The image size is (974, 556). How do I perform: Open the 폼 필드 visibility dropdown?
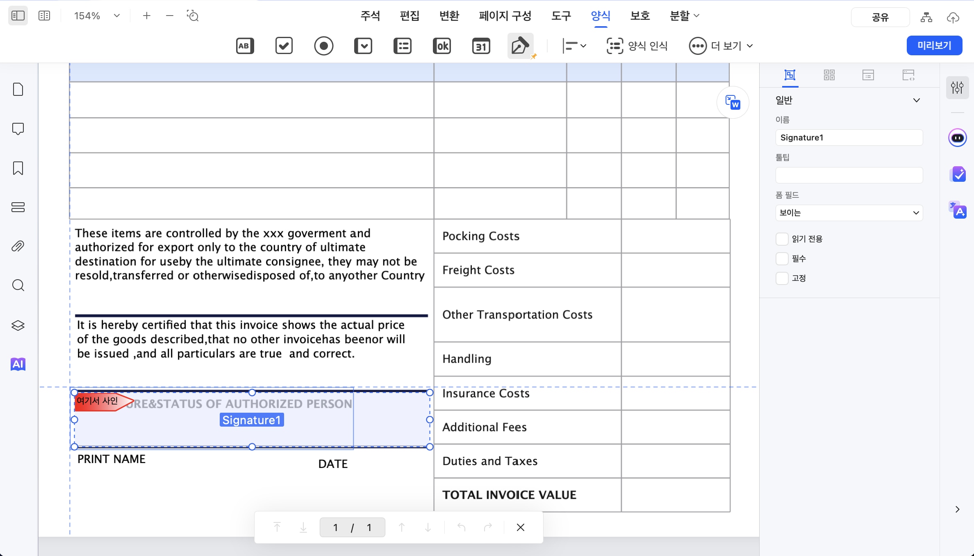849,213
